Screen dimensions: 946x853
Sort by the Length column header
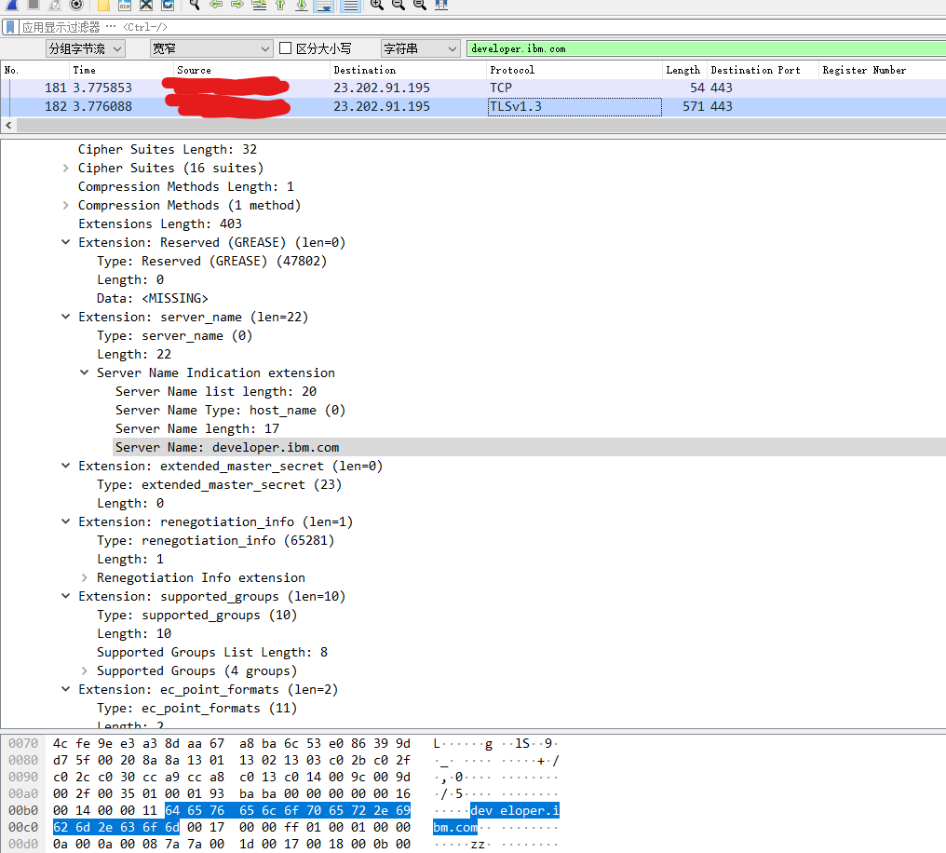[684, 70]
